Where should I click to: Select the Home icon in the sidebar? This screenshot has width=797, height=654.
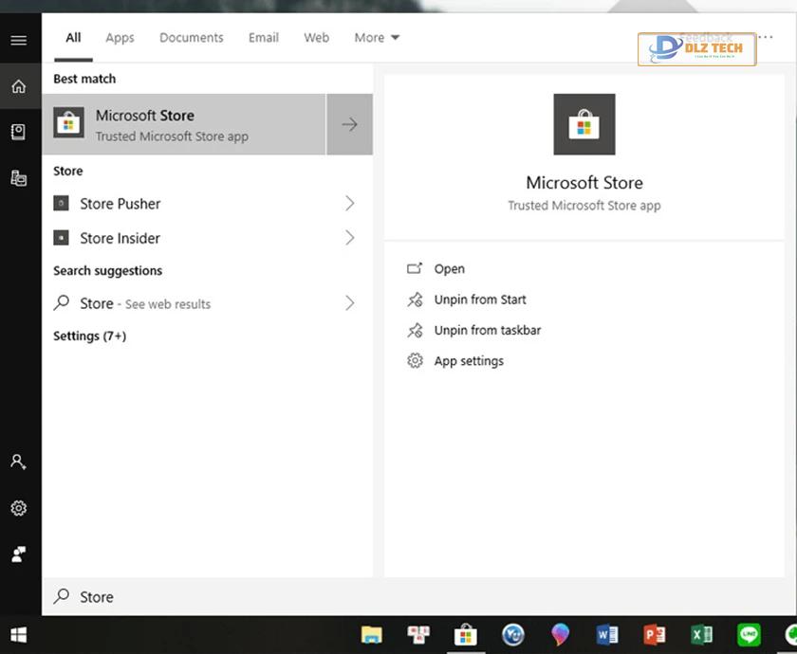tap(19, 86)
